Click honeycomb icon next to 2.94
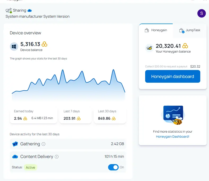 pyautogui.click(x=25, y=118)
